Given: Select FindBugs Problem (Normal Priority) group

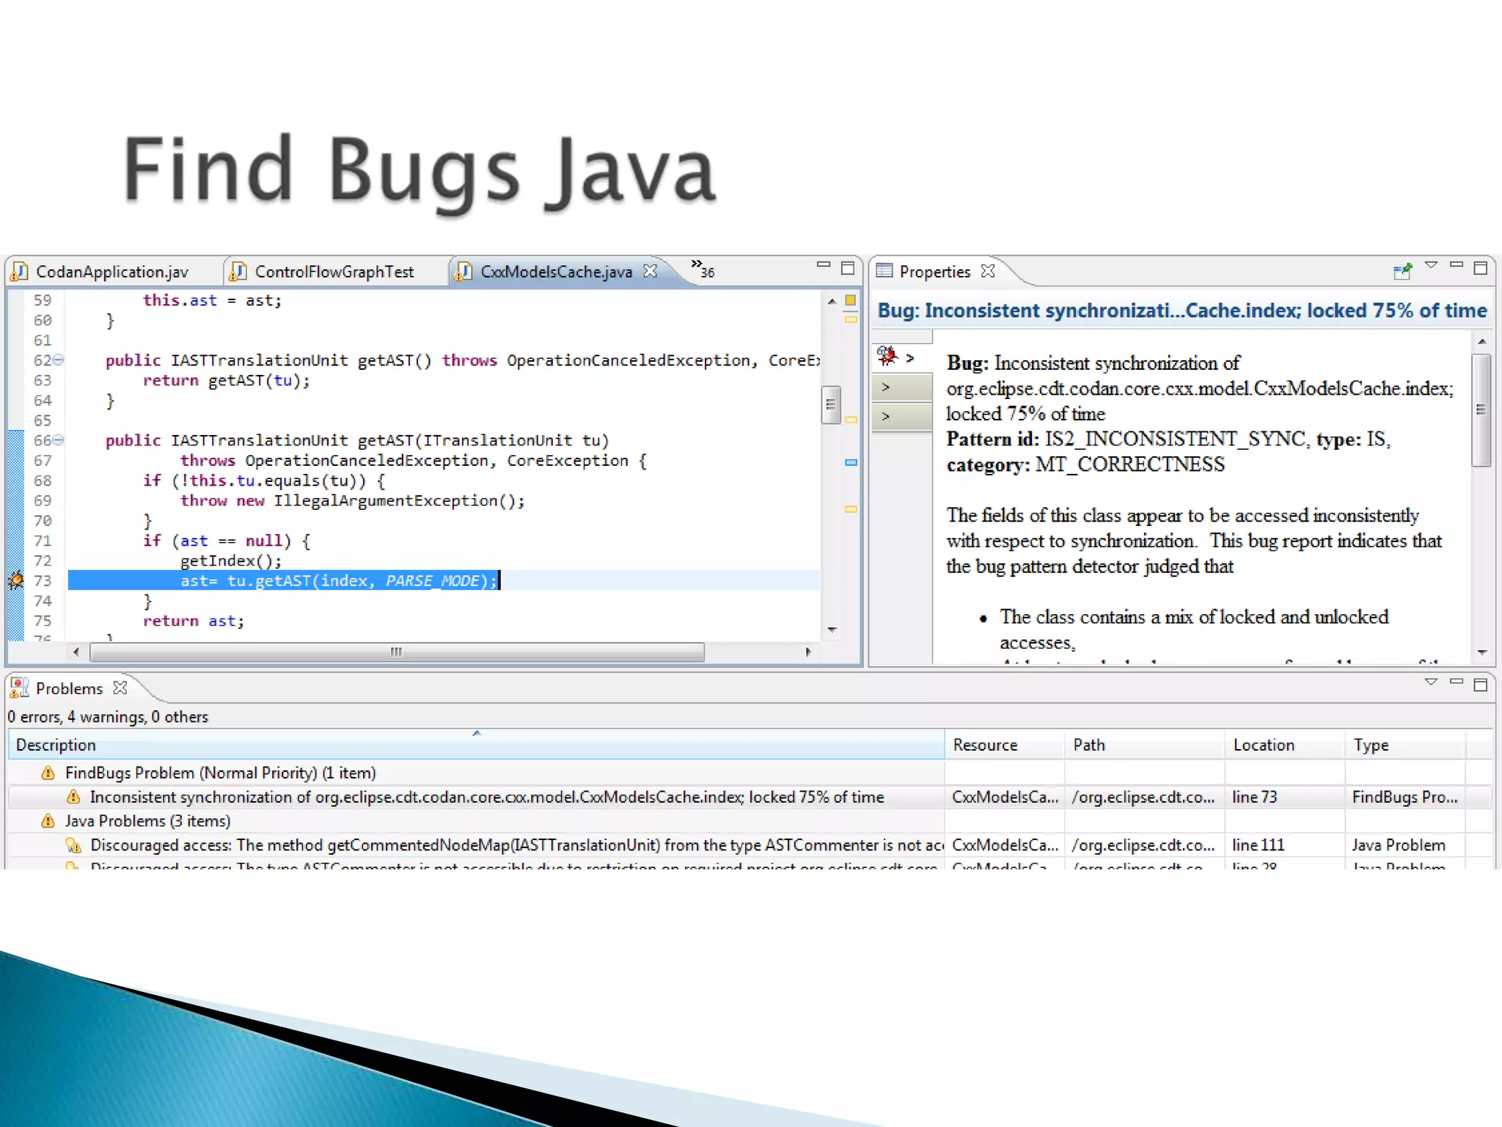Looking at the screenshot, I should (220, 773).
